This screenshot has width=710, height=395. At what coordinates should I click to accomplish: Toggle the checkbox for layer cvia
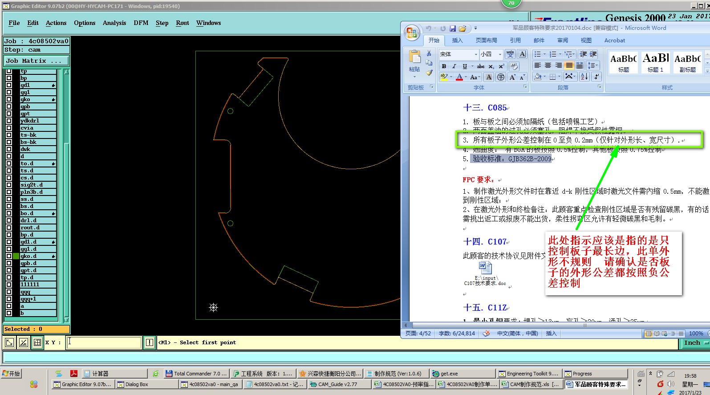pos(8,128)
